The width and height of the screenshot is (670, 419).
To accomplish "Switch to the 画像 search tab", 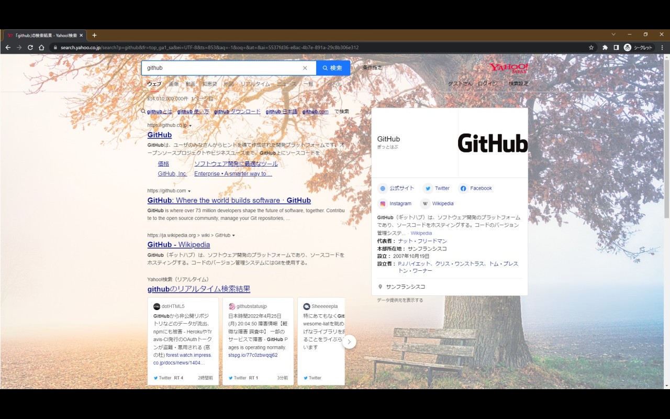I will (173, 84).
